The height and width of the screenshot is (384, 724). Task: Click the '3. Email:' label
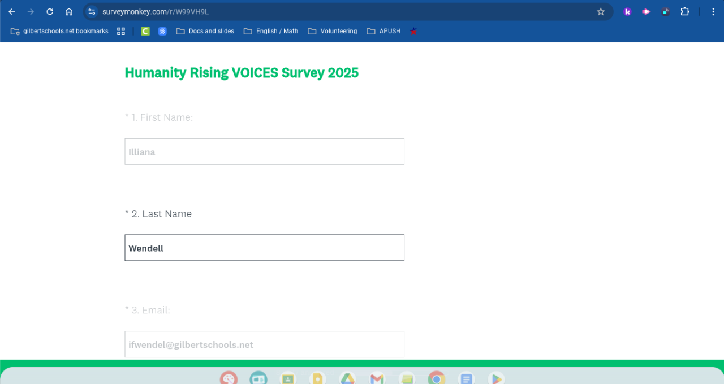click(x=148, y=310)
